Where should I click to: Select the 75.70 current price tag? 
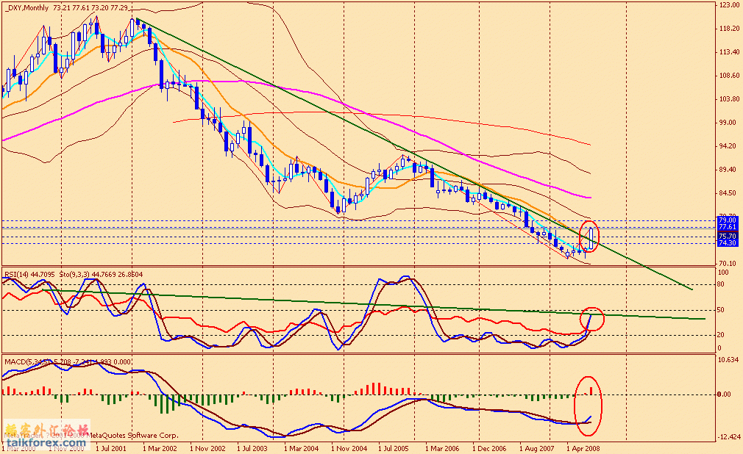click(x=727, y=237)
